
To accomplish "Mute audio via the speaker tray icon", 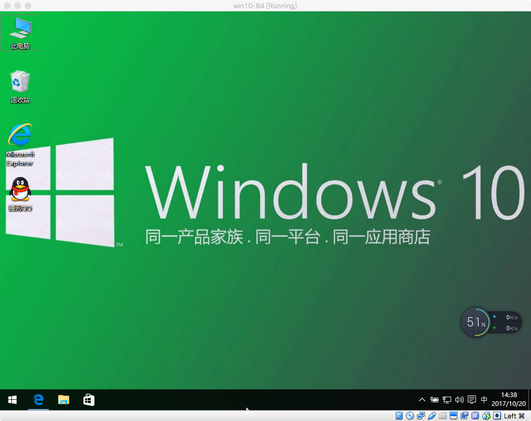I will pos(459,400).
